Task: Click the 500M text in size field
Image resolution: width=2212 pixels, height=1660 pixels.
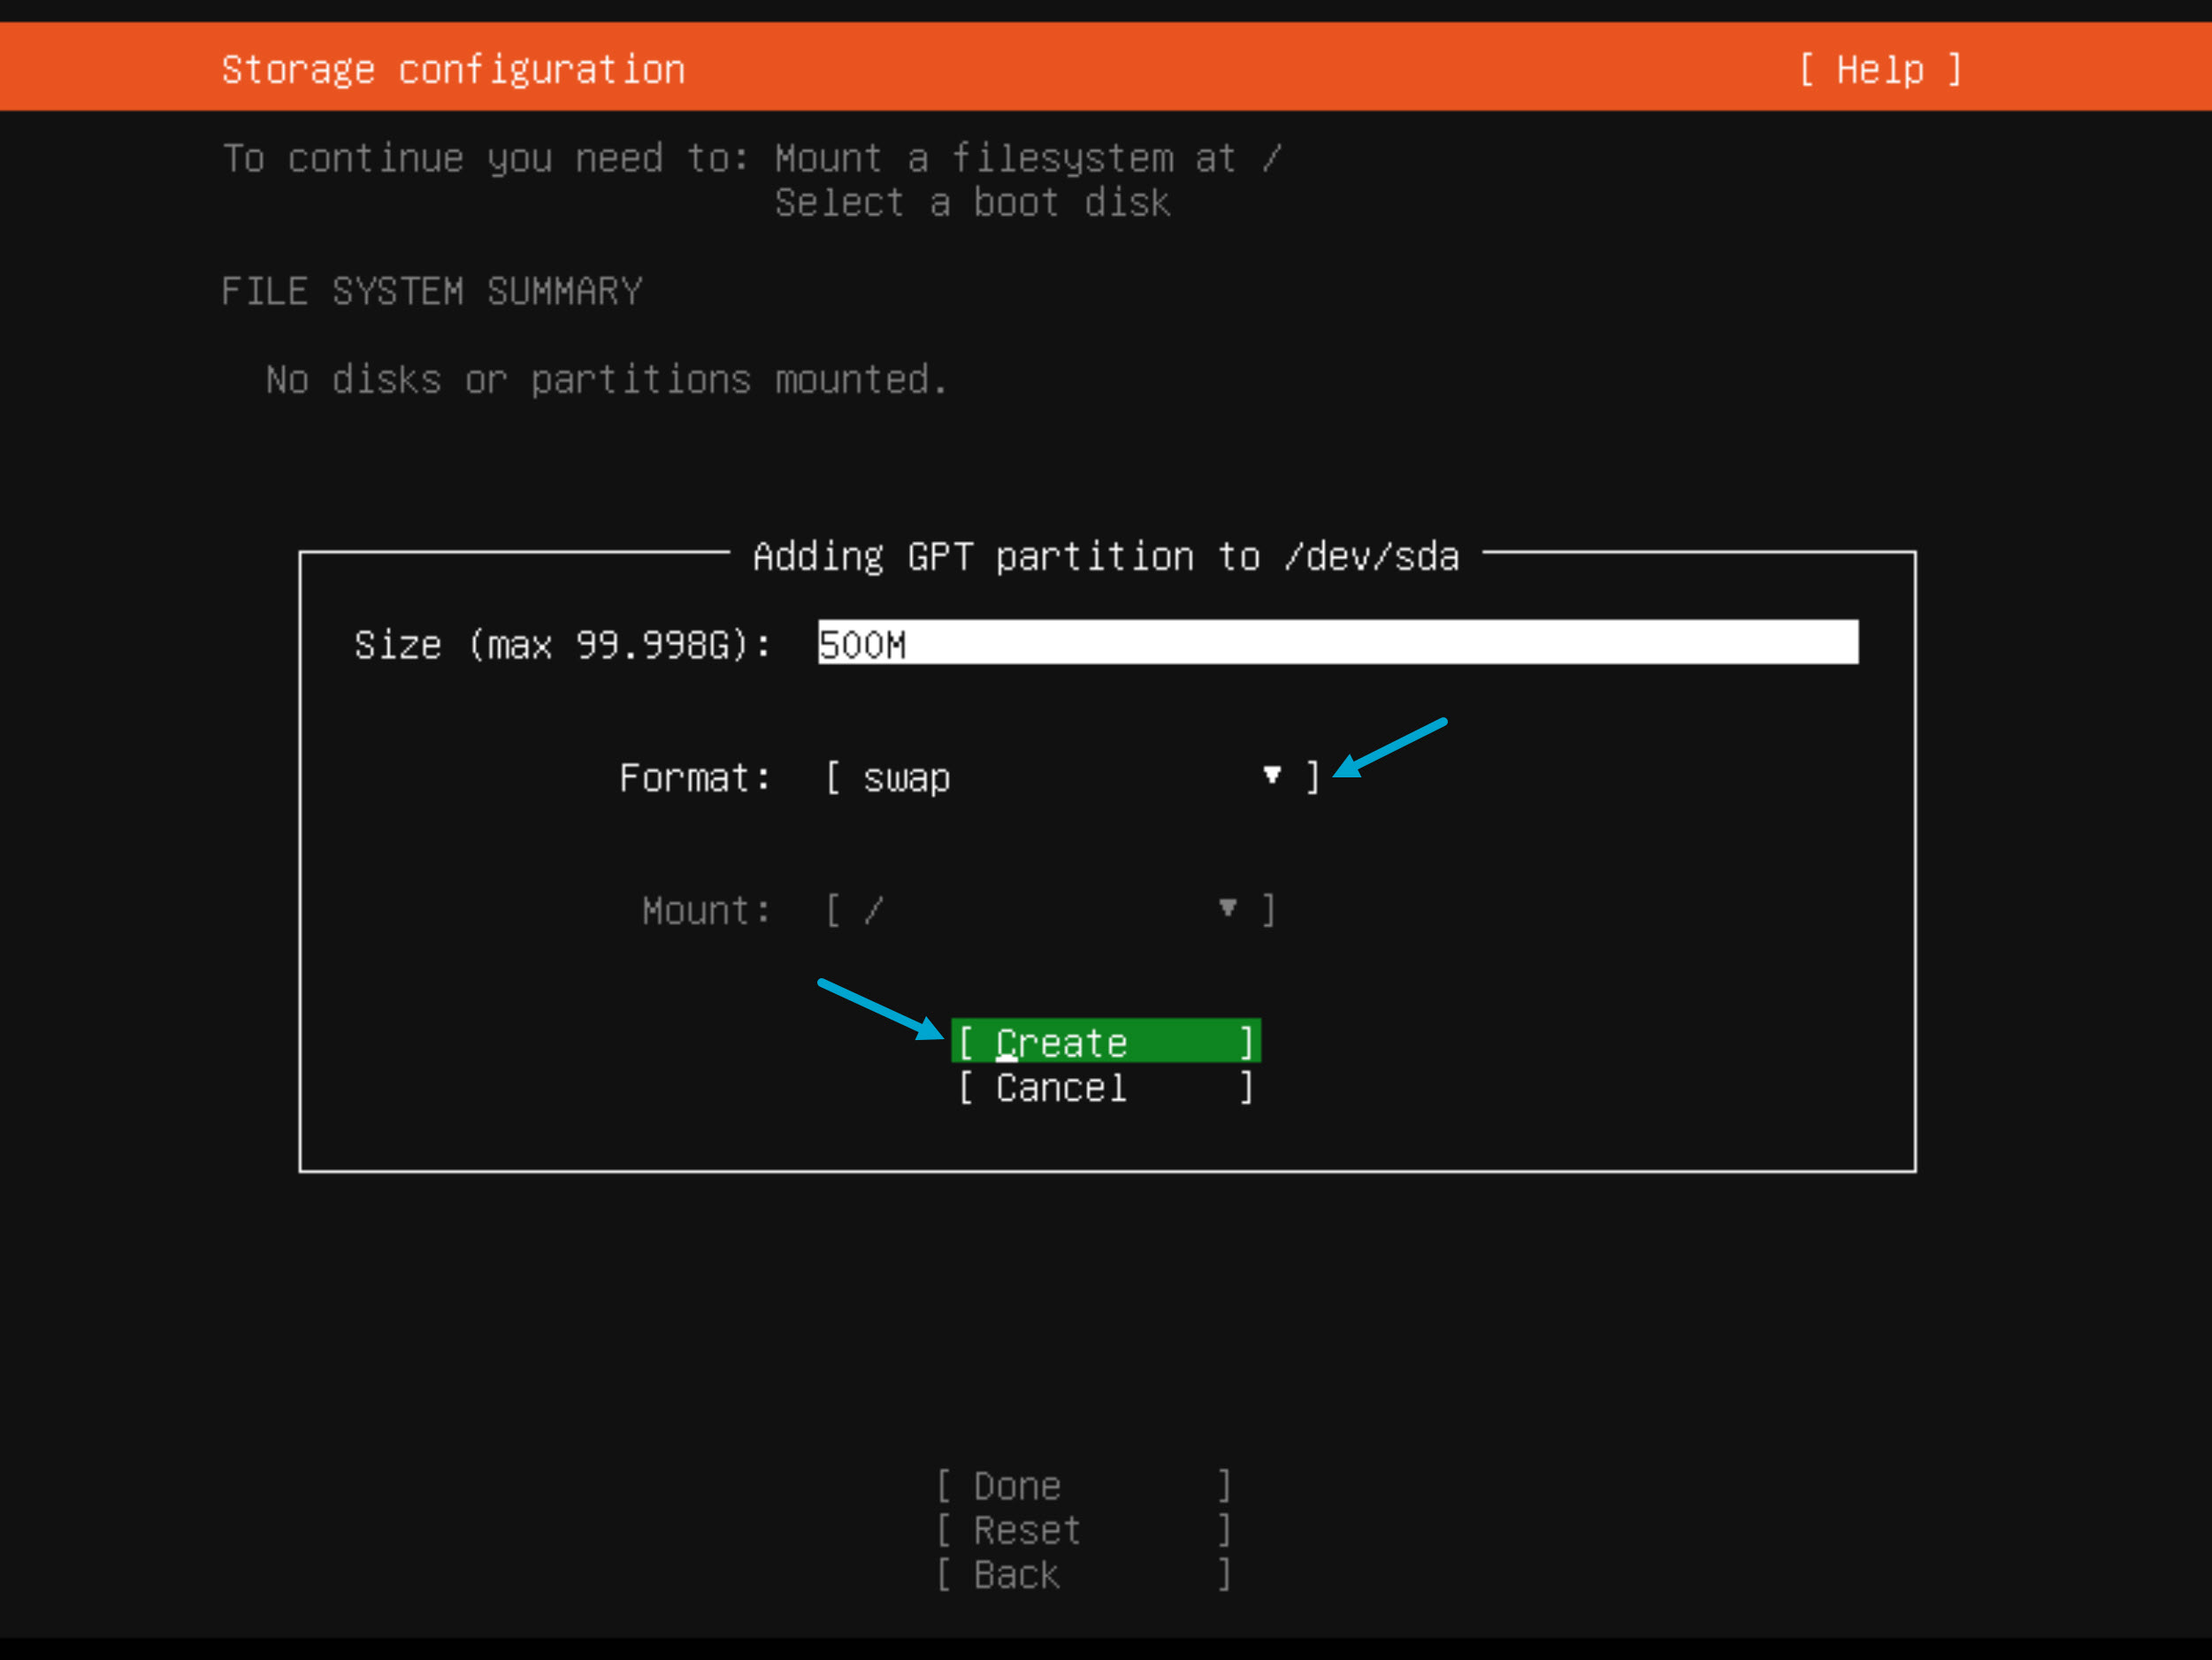Action: (862, 645)
